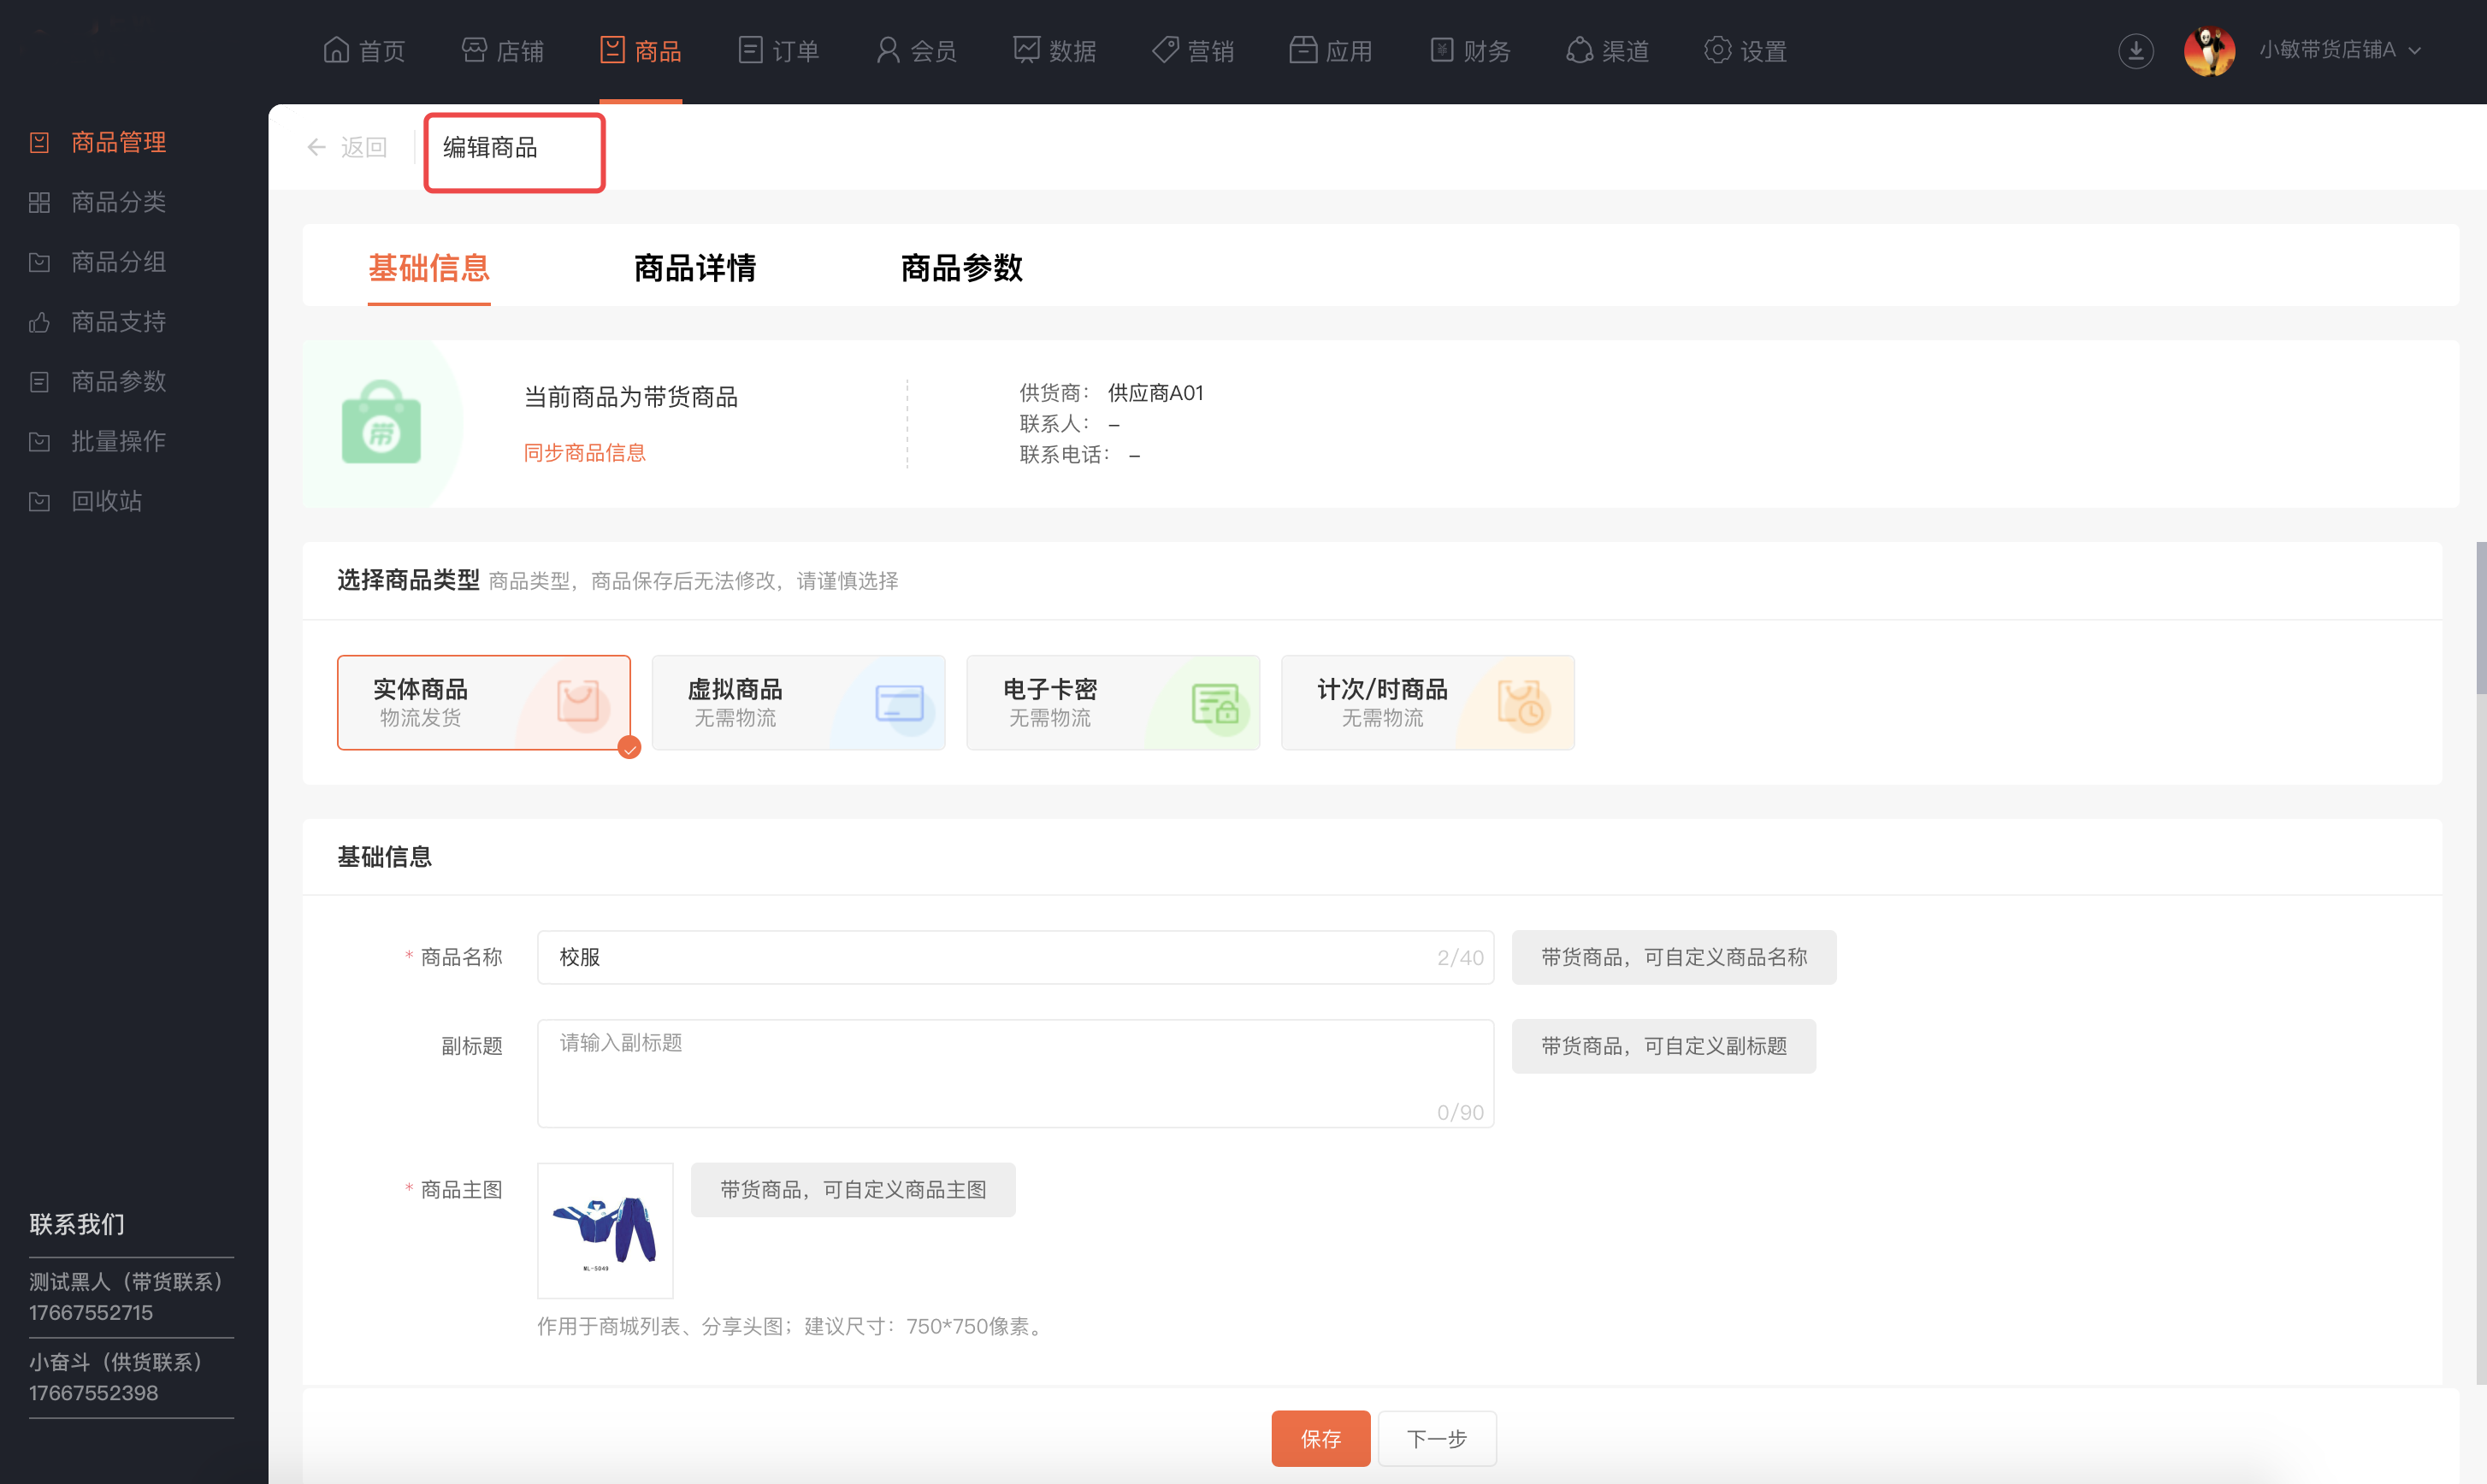Viewport: 2487px width, 1484px height.
Task: Switch to 商品参数 tab
Action: (x=960, y=268)
